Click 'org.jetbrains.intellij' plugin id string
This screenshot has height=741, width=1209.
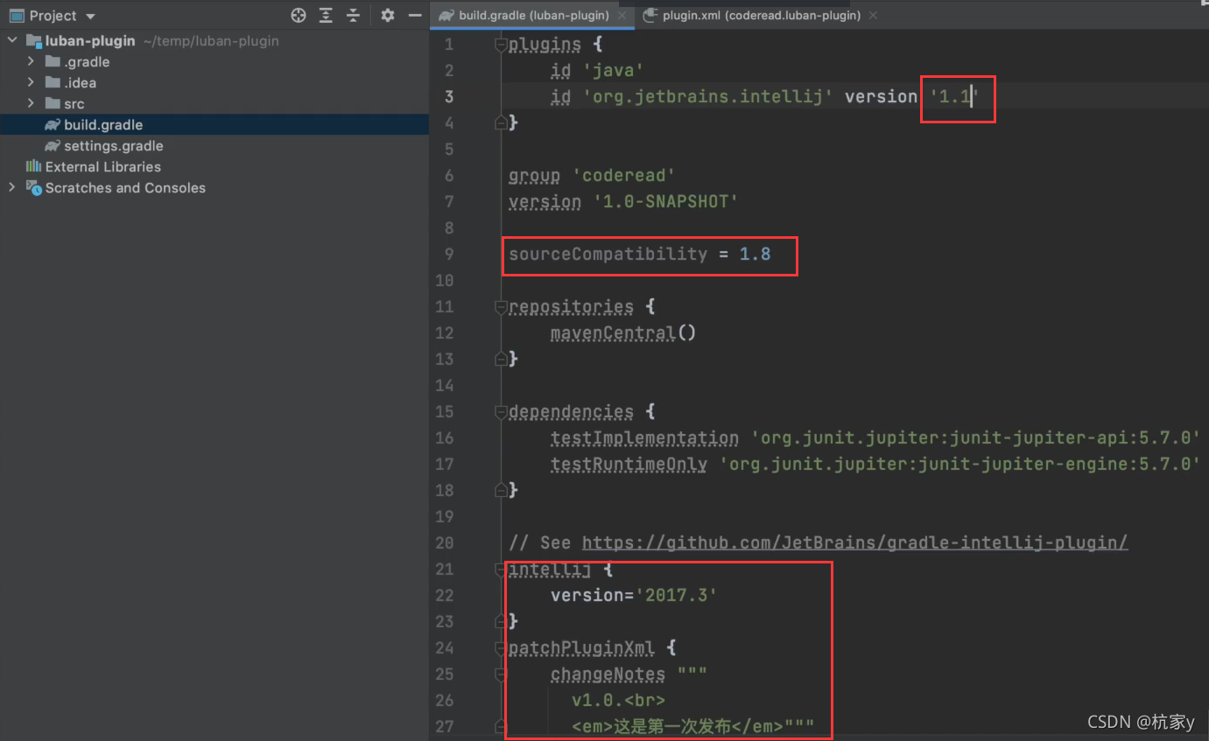(708, 96)
